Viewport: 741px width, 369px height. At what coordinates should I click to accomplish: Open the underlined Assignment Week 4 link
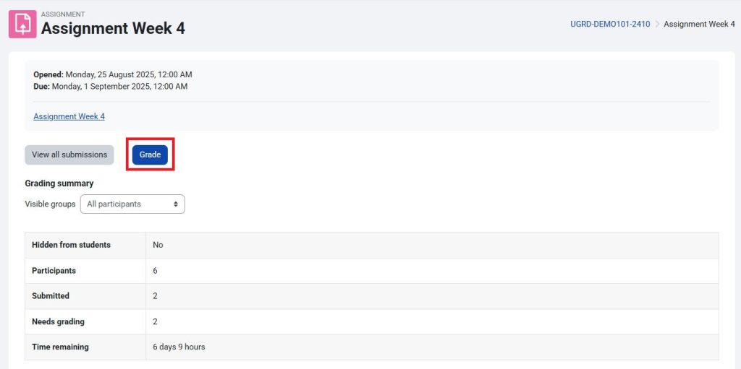click(69, 116)
